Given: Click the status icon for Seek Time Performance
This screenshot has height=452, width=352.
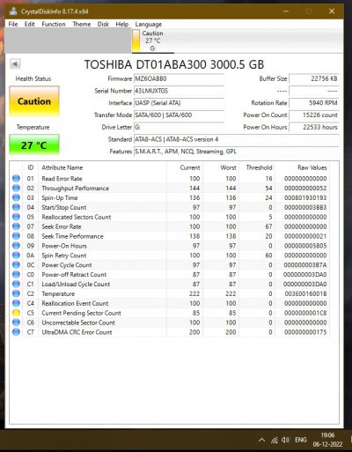Looking at the screenshot, I should [x=16, y=236].
